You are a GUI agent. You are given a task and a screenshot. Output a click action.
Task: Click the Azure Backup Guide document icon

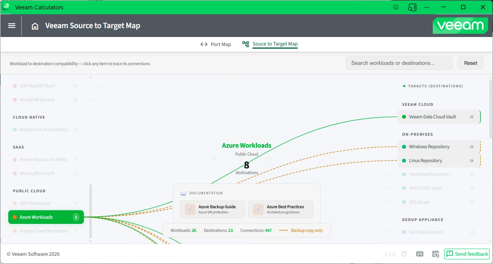pos(190,209)
